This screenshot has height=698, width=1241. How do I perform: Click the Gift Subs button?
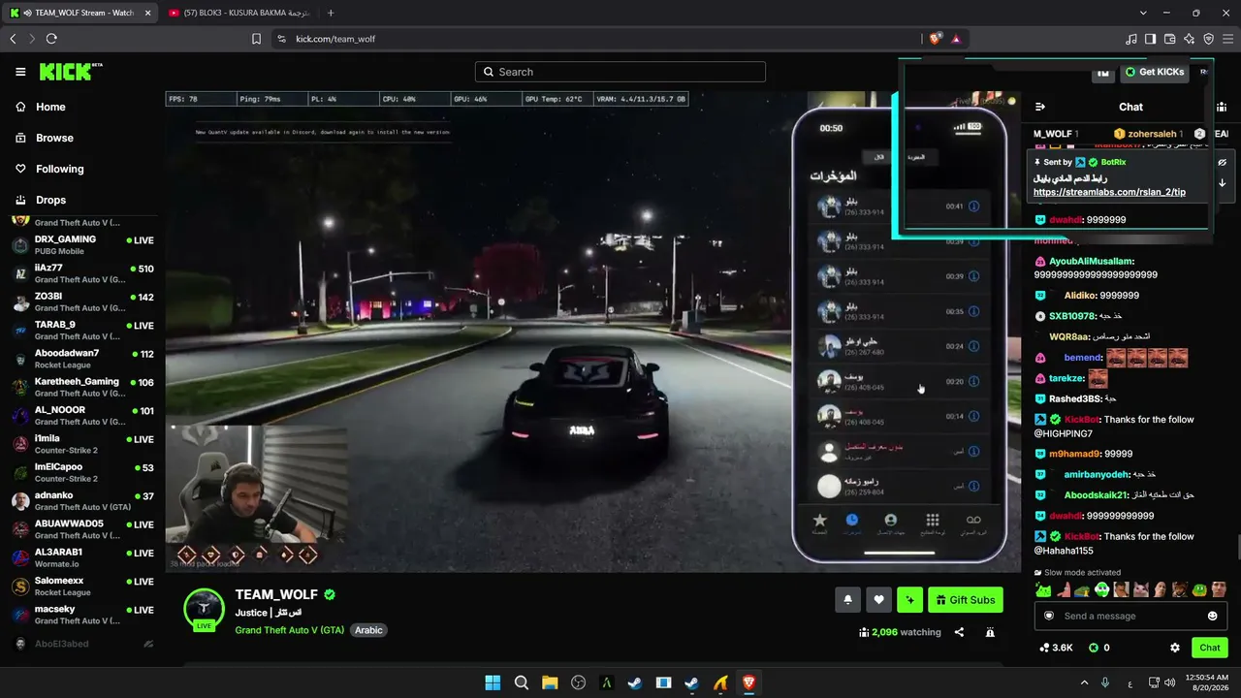coord(965,600)
